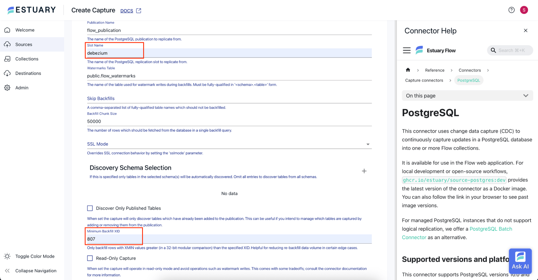Click the Connector Help title
The image size is (538, 280).
(x=430, y=31)
